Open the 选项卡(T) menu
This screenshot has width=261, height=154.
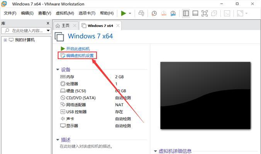(x=87, y=13)
